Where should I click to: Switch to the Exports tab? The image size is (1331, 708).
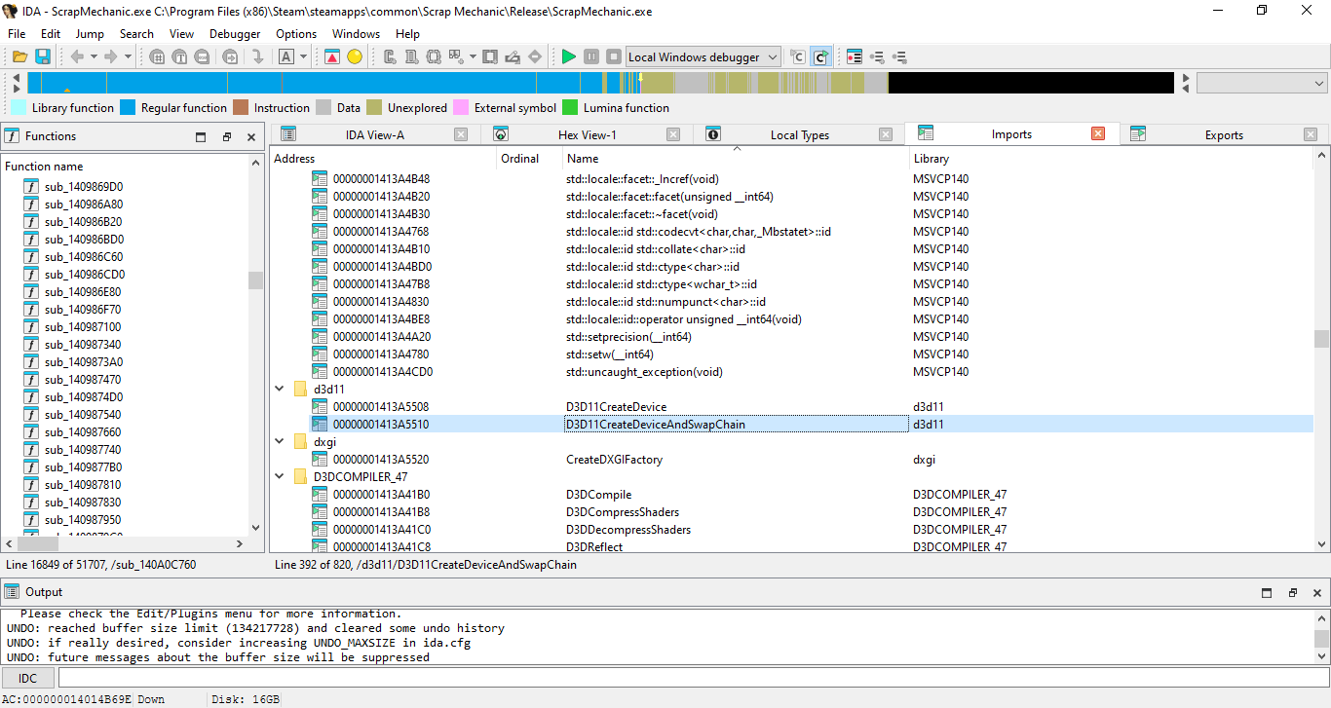pos(1224,135)
